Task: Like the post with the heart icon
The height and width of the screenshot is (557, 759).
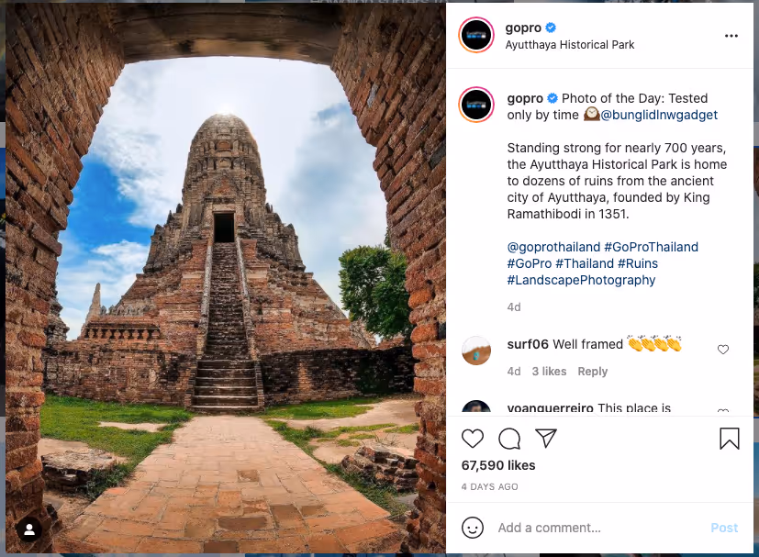Action: pos(473,439)
